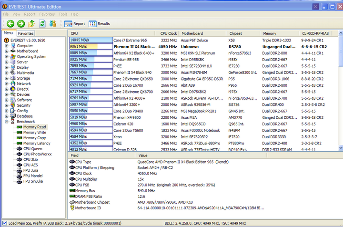This screenshot has height=227, width=343.
Task: Select the DirectX tree icon
Action: pos(13,89)
